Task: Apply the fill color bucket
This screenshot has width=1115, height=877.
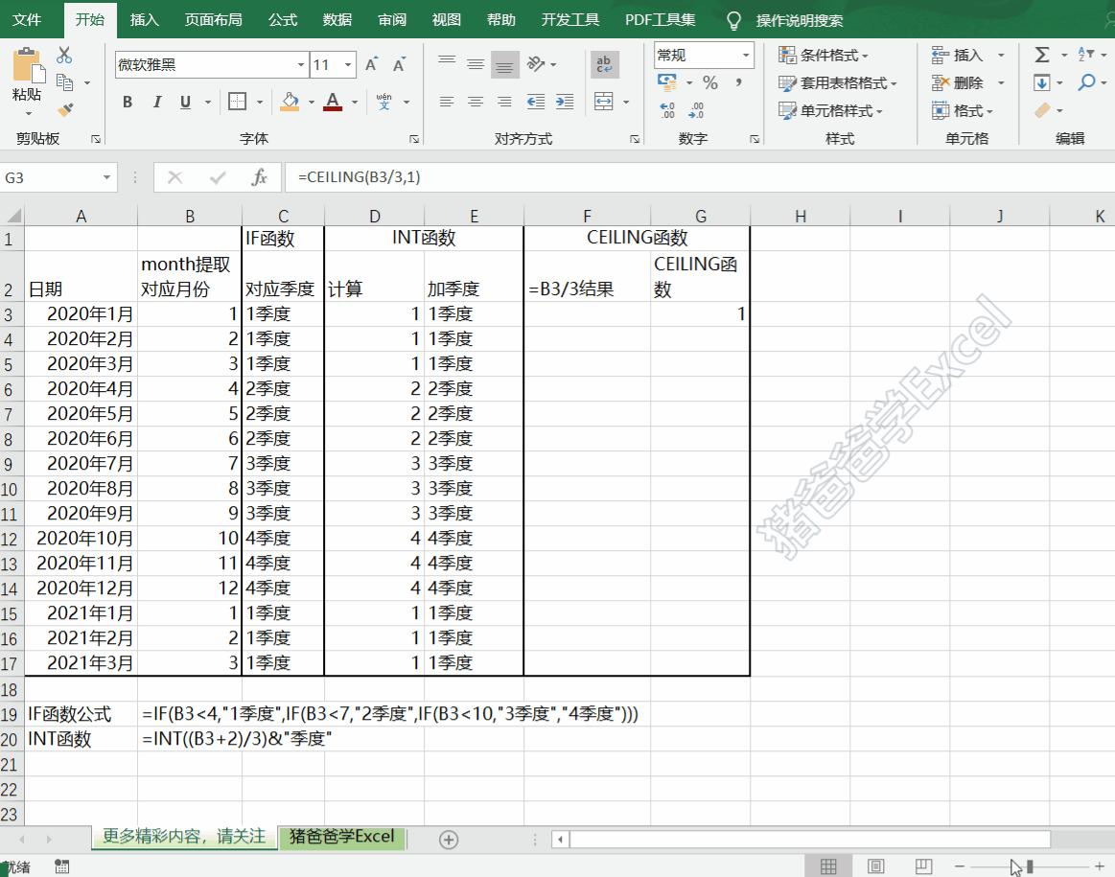Action: tap(290, 102)
